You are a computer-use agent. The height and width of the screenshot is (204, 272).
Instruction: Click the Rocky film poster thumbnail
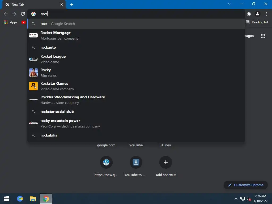(x=33, y=73)
